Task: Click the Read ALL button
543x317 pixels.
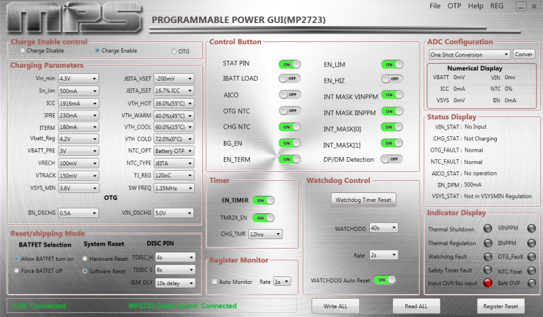Action: [416, 306]
